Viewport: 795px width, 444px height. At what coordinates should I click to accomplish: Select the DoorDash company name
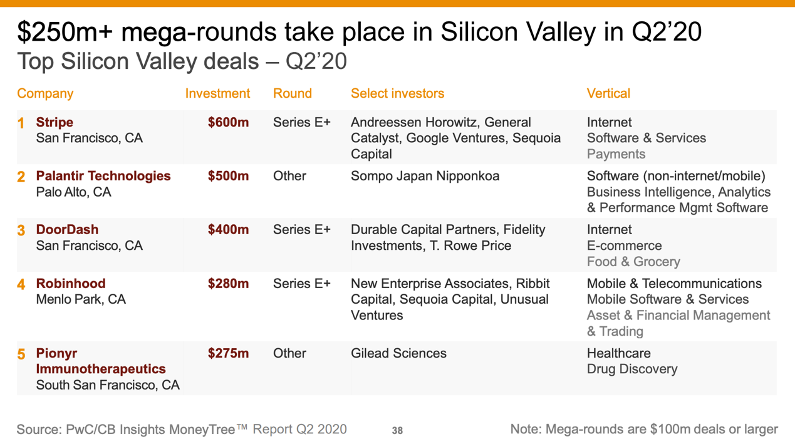[x=67, y=230]
